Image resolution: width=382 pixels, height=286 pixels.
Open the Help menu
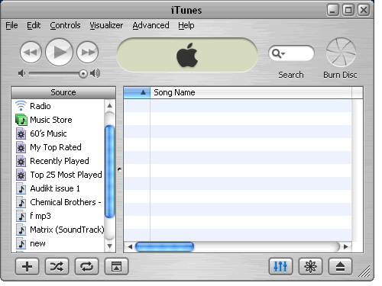pos(186,25)
